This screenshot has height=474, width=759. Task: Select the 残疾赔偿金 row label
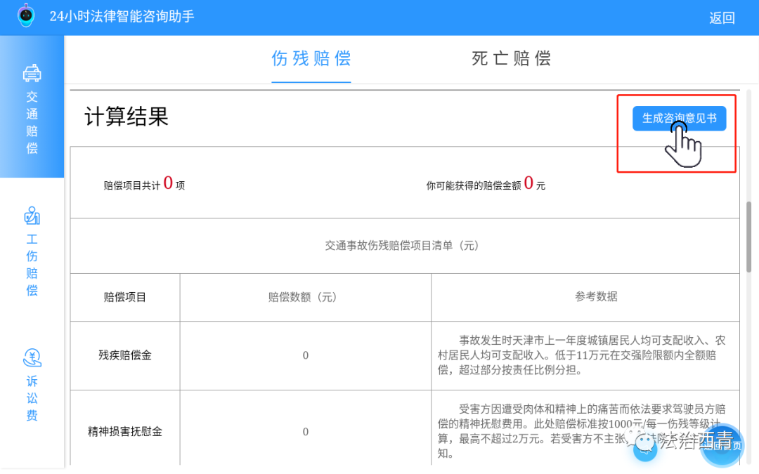(x=124, y=355)
